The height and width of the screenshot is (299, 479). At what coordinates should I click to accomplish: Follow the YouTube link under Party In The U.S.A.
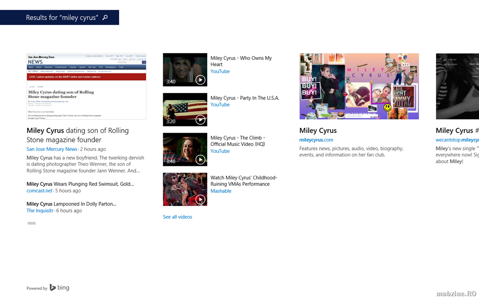click(x=220, y=105)
